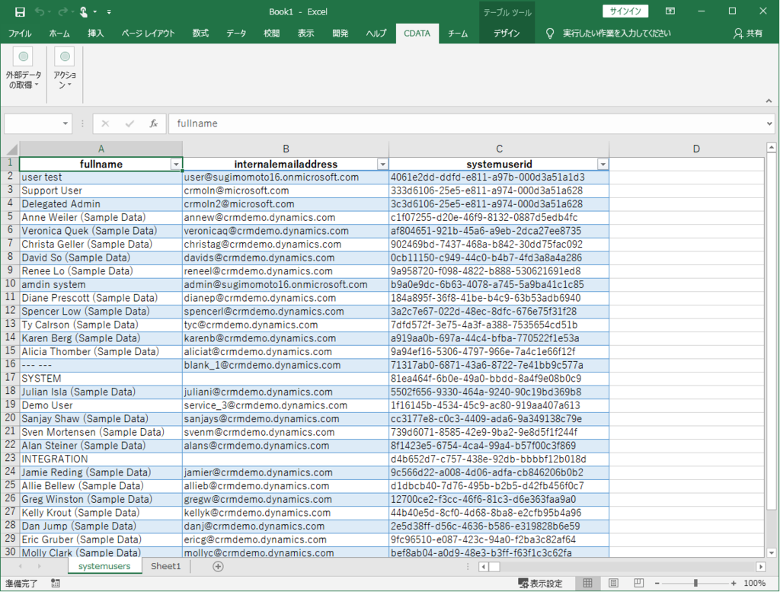The width and height of the screenshot is (780, 592).
Task: Click cell containing 'SYSTEM'
Action: (101, 379)
